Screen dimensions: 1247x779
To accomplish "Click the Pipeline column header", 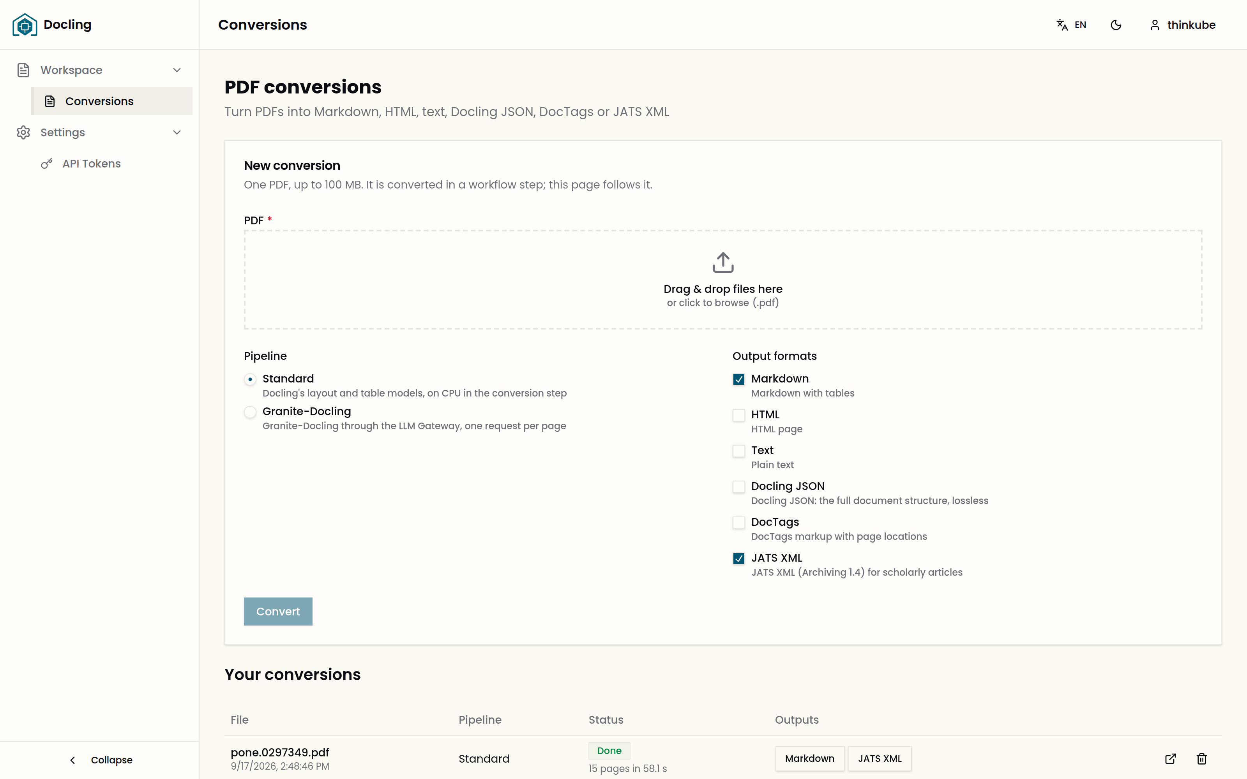I will point(480,720).
